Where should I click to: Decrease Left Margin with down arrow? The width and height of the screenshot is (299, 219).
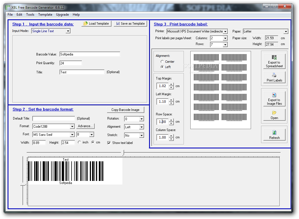172,103
